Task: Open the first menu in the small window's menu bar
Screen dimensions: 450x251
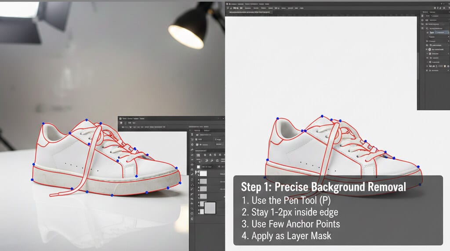Action: click(124, 118)
